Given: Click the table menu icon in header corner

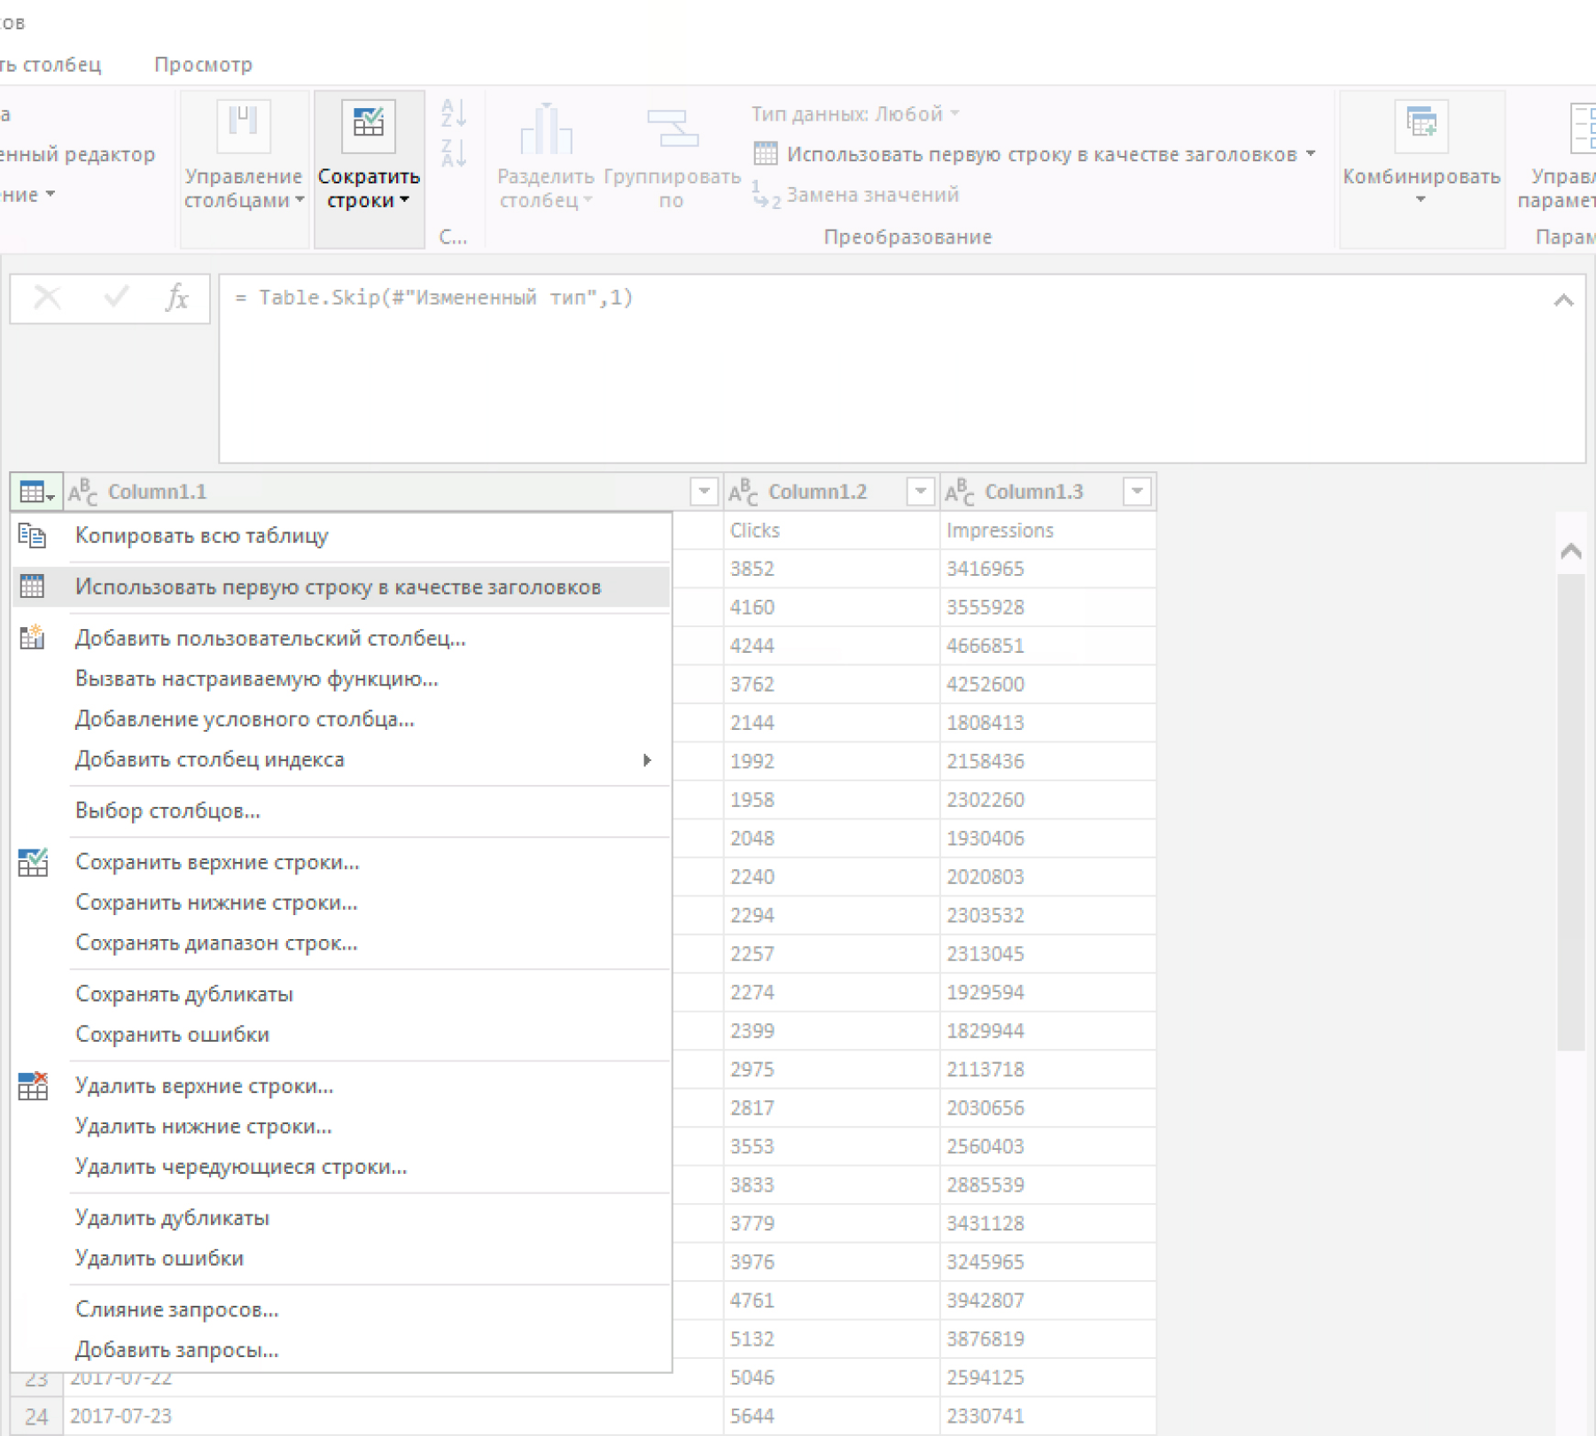Looking at the screenshot, I should point(36,492).
